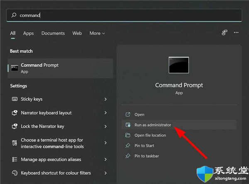Screen dimensions: 249x184
Task: Open Manage app execution aliases setting
Action: (x=60, y=160)
